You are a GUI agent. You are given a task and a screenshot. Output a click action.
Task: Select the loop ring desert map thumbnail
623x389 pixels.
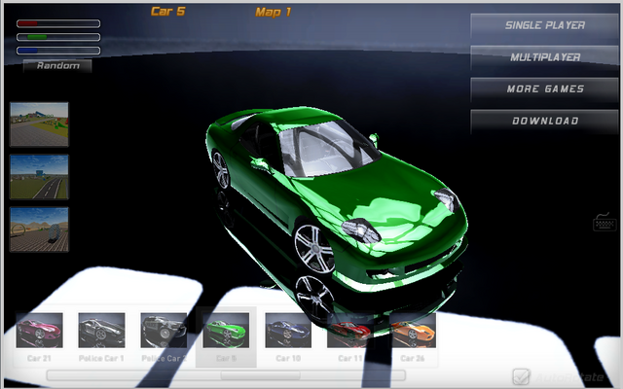(x=39, y=230)
